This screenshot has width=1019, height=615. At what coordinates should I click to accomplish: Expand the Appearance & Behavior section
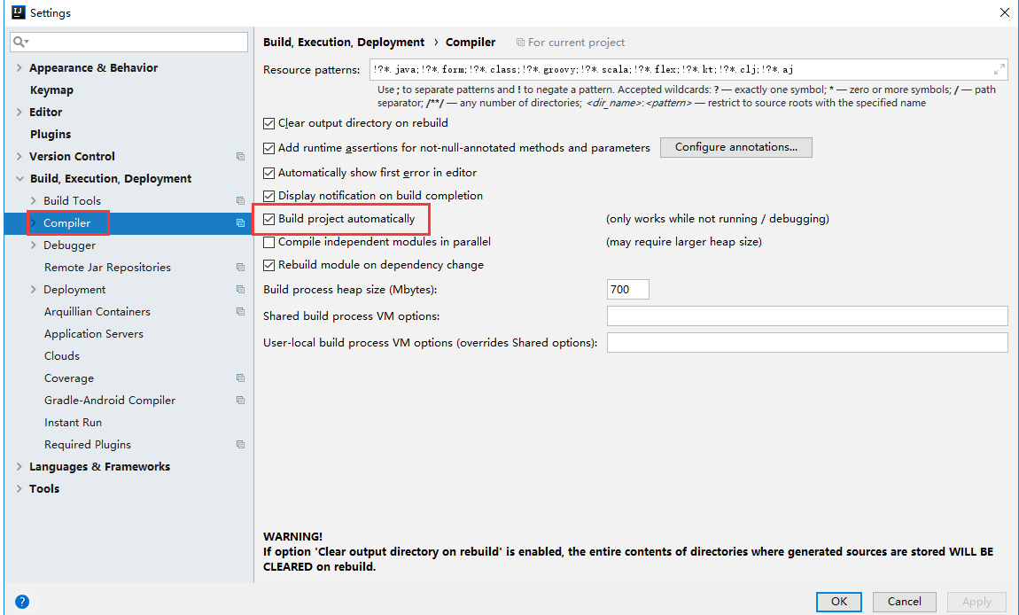click(x=19, y=68)
